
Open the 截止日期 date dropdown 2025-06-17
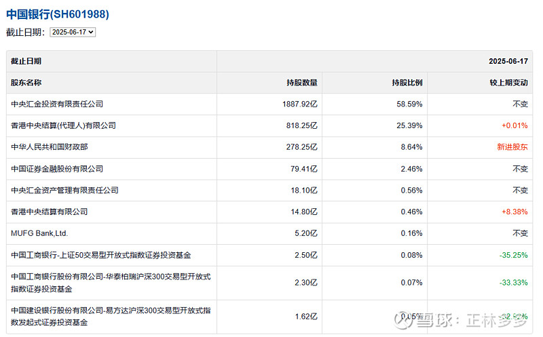(x=73, y=32)
